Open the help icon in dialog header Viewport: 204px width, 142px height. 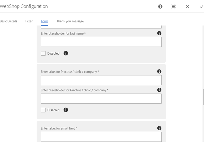(160, 7)
